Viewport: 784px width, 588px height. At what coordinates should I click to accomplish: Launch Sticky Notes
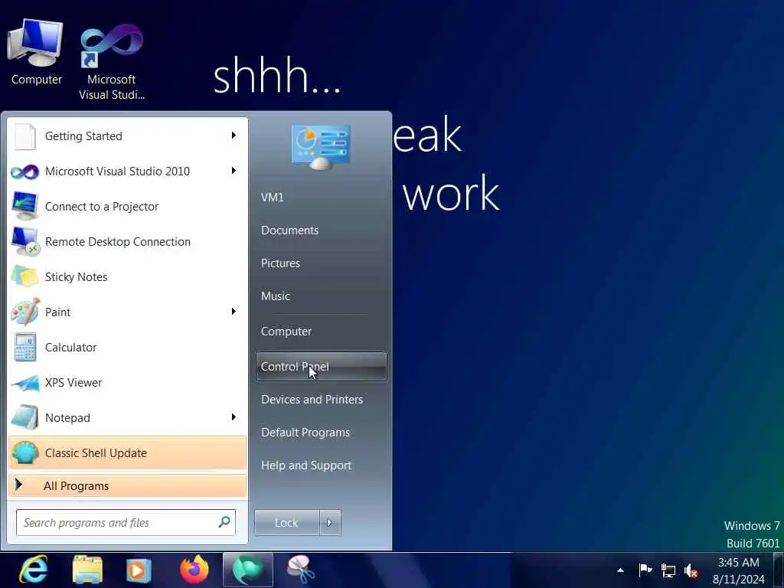coord(128,277)
